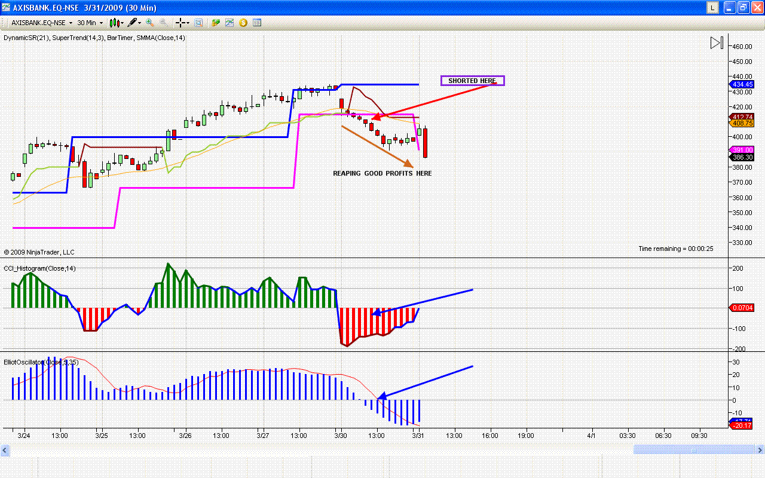Jump to the latest bar with the arrow-bar icon
The image size is (765, 478).
click(717, 42)
